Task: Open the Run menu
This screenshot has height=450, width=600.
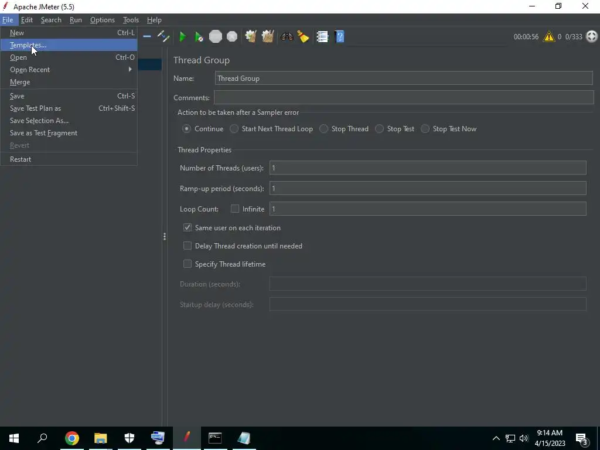Action: click(x=76, y=20)
